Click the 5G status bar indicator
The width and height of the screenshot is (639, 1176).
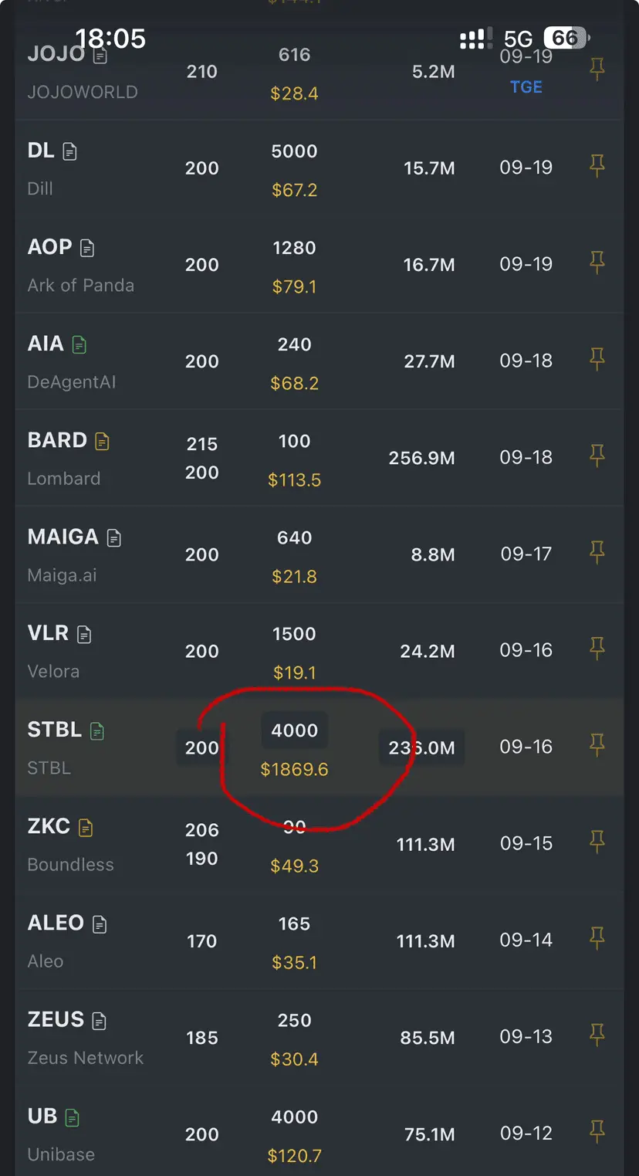[519, 39]
